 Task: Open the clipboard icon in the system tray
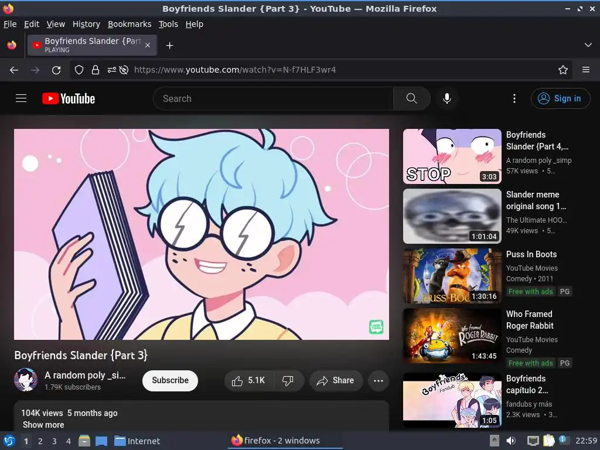tap(548, 441)
